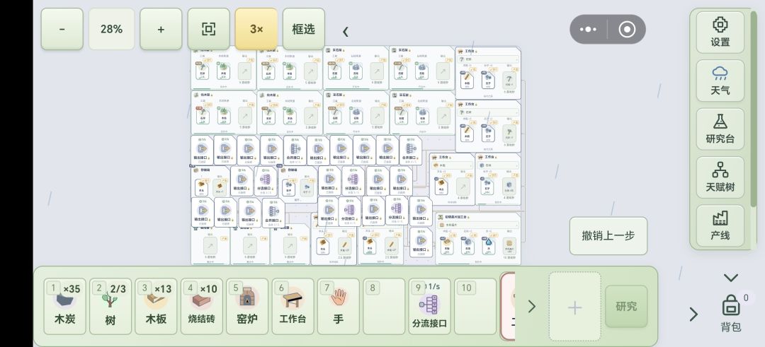
Task: Collapse the top toolbar with the left chevron
Action: point(346,32)
